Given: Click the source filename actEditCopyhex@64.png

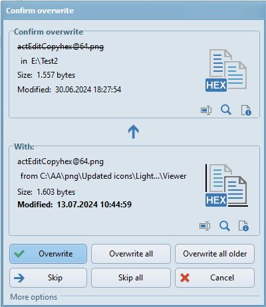Looking at the screenshot, I should [61, 161].
